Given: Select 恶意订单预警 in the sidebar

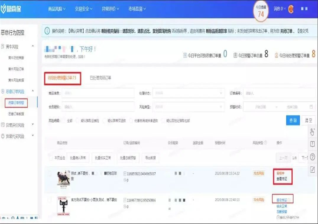Looking at the screenshot, I should (16, 103).
